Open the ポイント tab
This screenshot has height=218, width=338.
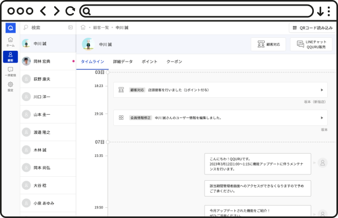pos(149,62)
